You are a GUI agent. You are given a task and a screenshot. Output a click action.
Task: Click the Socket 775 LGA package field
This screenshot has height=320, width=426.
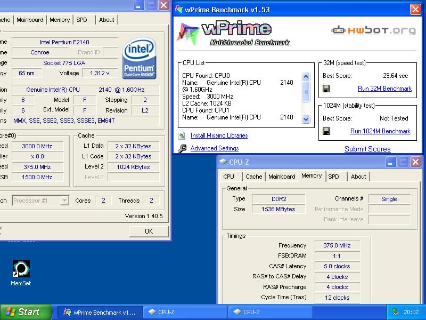(64, 63)
